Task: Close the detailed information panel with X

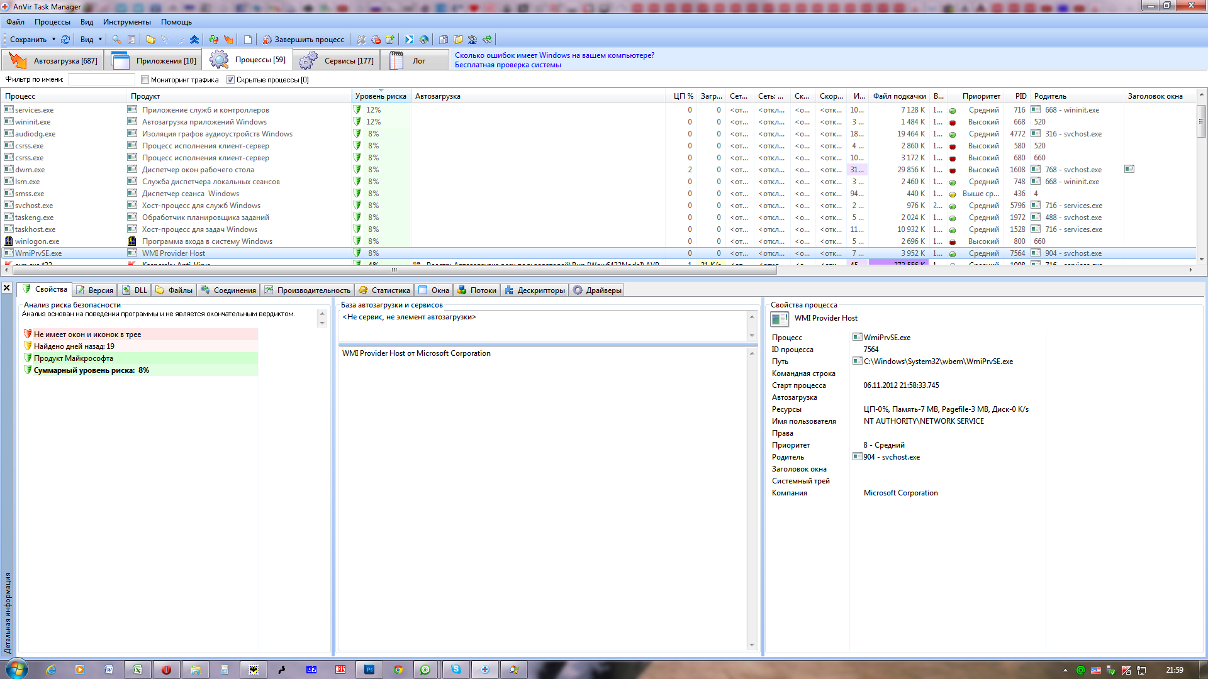Action: [x=6, y=288]
